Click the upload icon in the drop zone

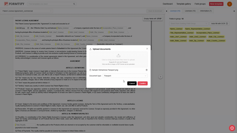coord(118,56)
